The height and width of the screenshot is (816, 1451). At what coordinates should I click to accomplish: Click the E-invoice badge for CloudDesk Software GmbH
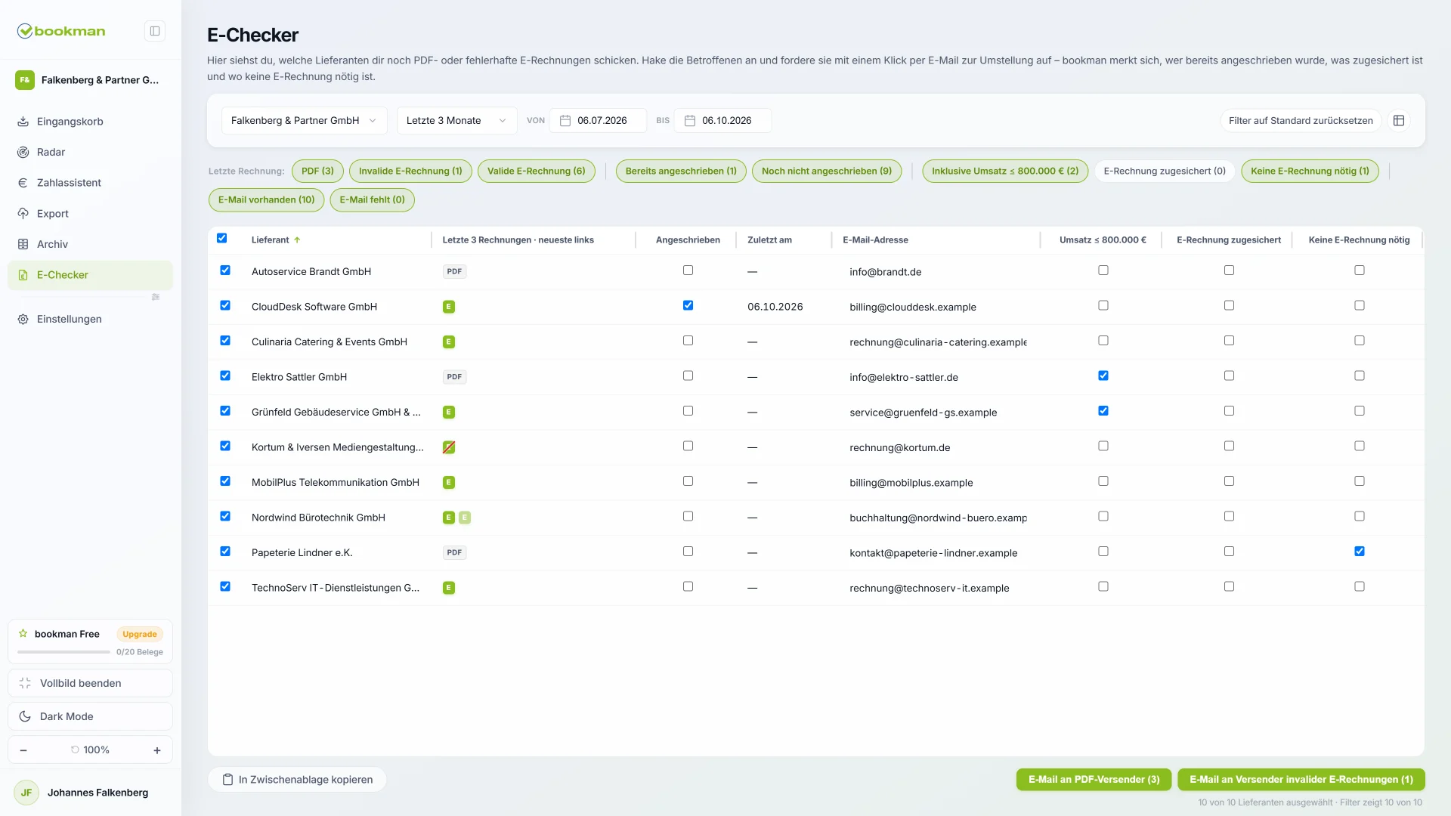449,307
